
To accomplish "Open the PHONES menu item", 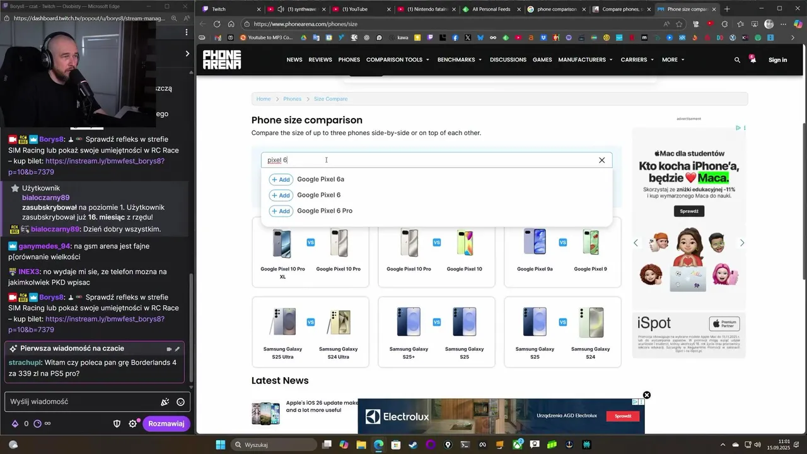I will [x=349, y=60].
